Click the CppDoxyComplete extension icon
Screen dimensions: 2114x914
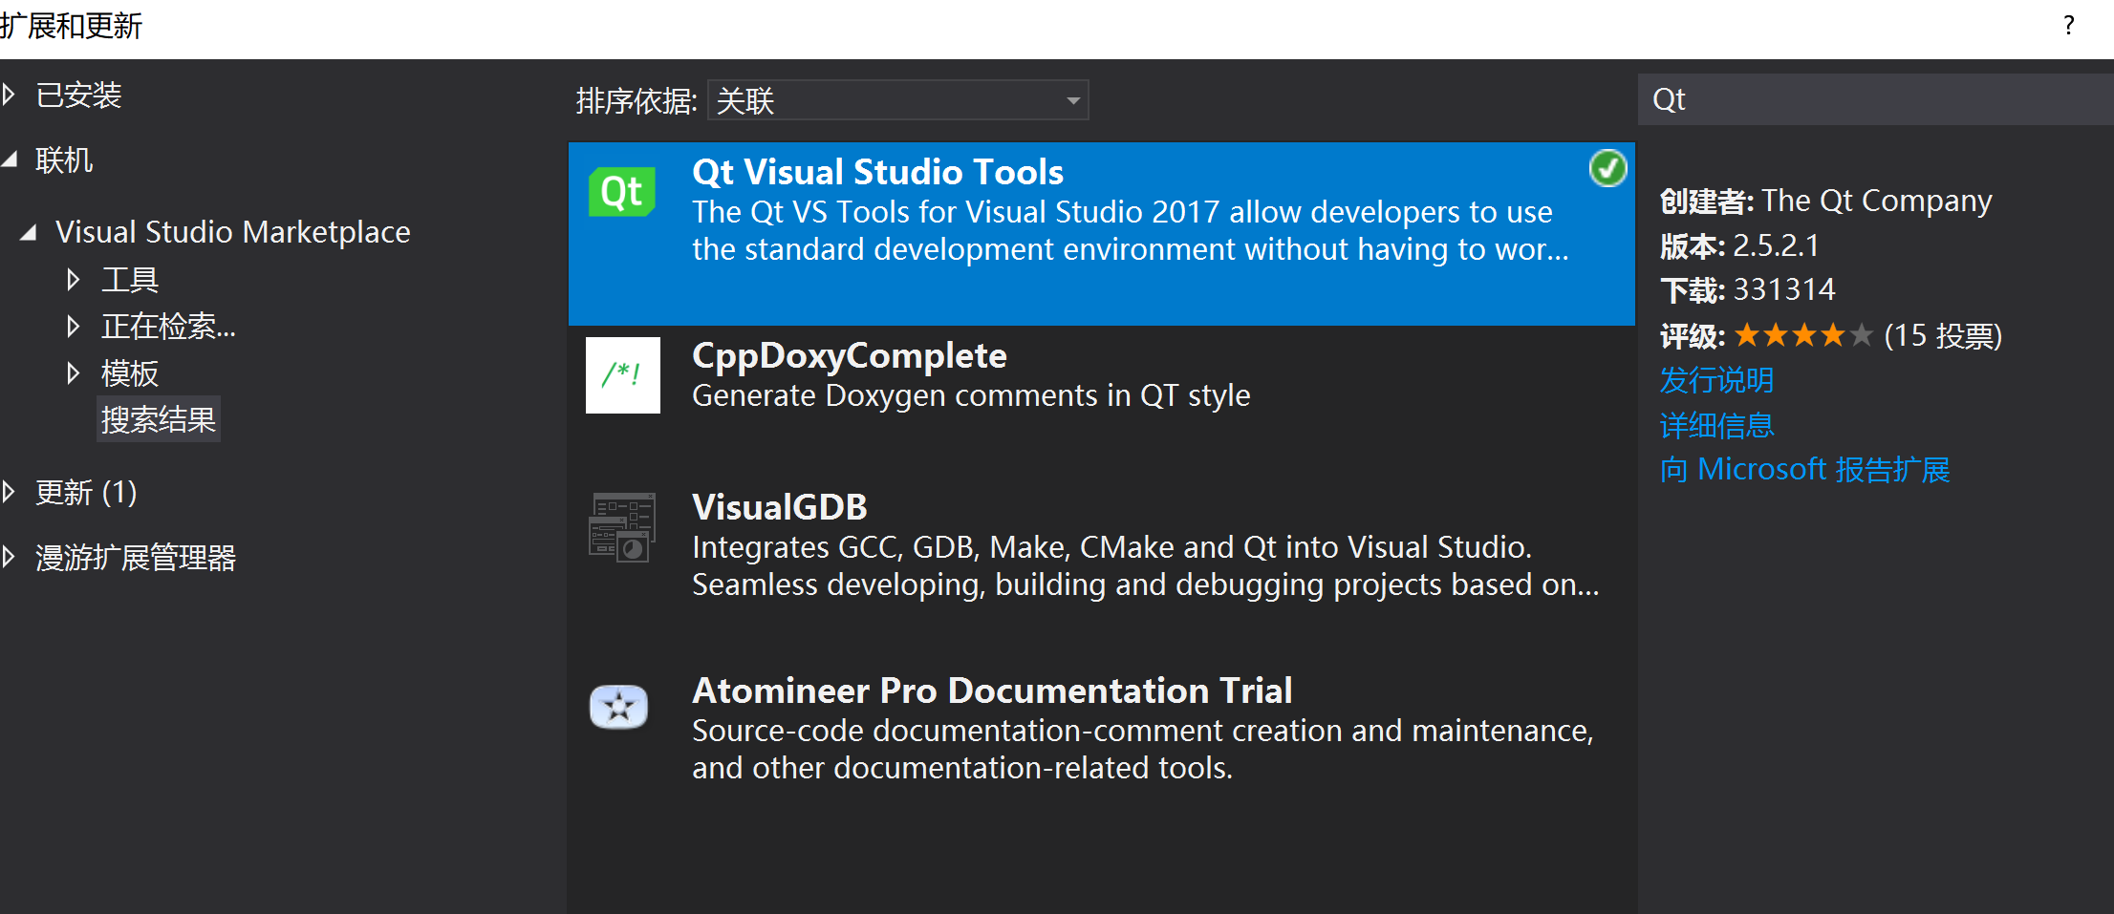coord(622,375)
